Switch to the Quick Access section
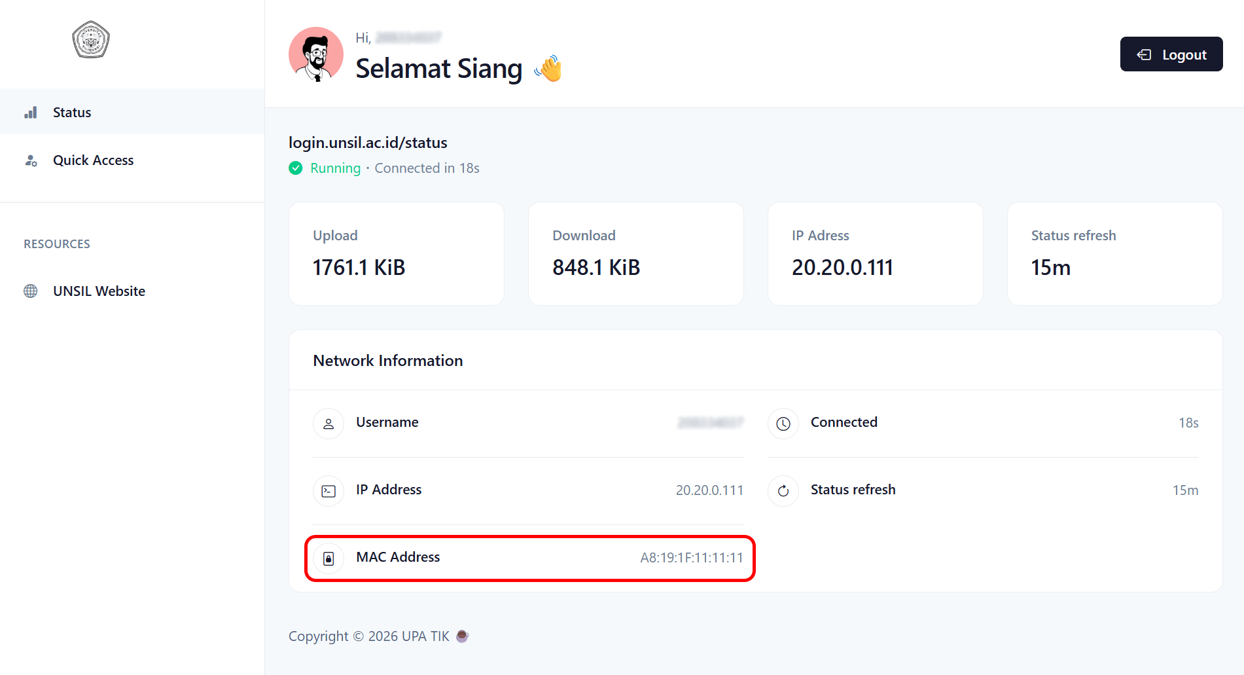 (x=93, y=160)
